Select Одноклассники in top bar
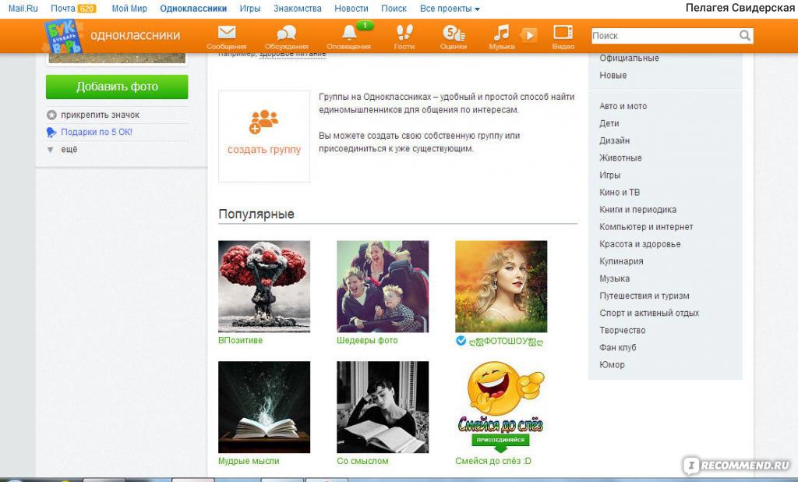The width and height of the screenshot is (798, 482). tap(193, 9)
